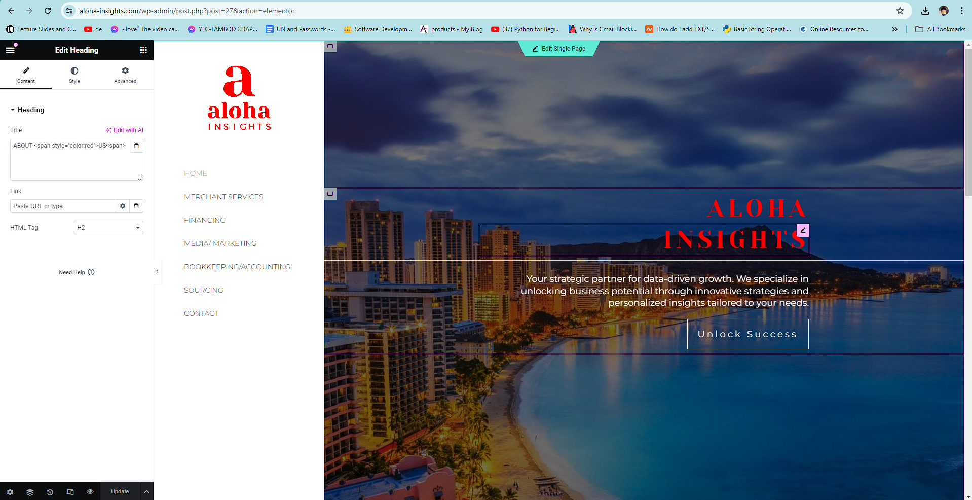Open dynamic tags for the Link field
Screen dimensions: 972x500
[136, 206]
